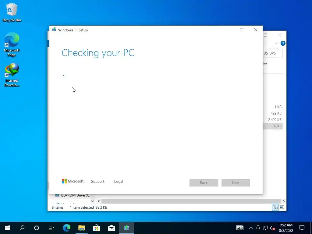The image size is (312, 234).
Task: Minimize the Windows 11 Setup window
Action: pos(228,30)
